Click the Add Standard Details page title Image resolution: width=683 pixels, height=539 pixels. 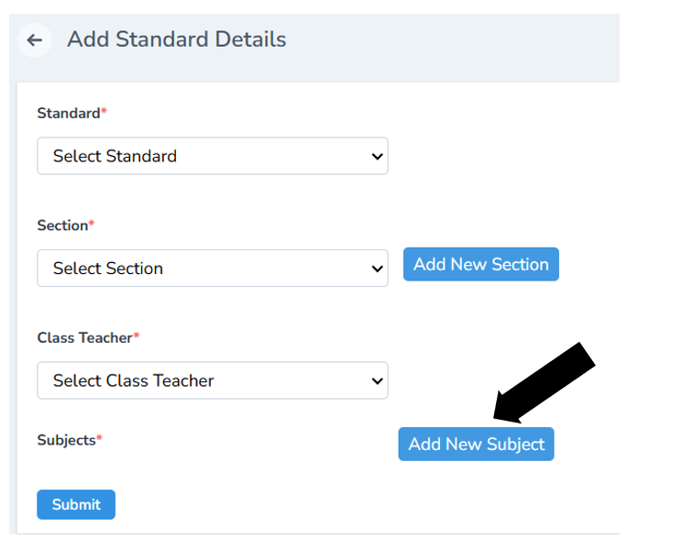[x=176, y=39]
